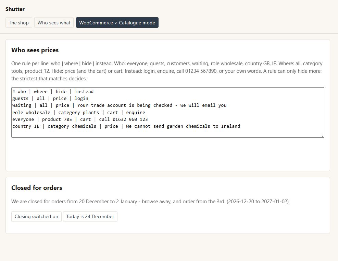Click the everyone product 705 rule line
The image size is (338, 261).
coord(80,120)
